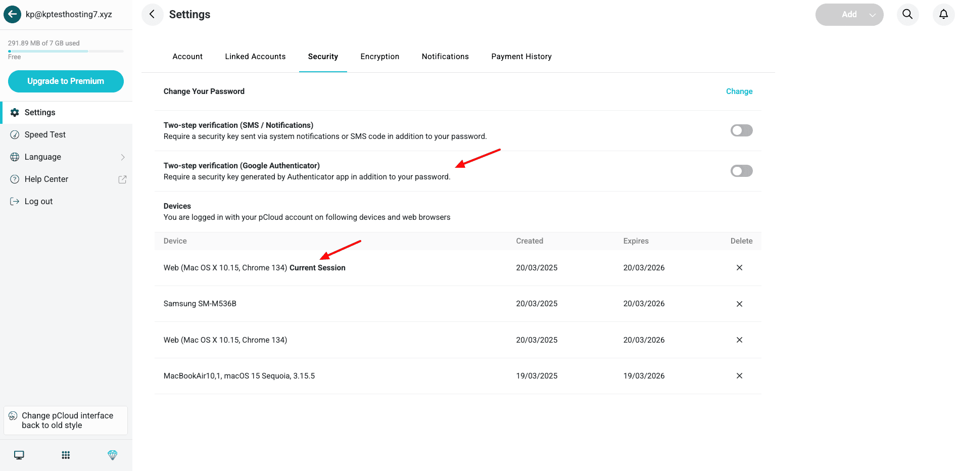Viewport: 959px width, 471px height.
Task: Click Upgrade to Premium button
Action: click(66, 81)
